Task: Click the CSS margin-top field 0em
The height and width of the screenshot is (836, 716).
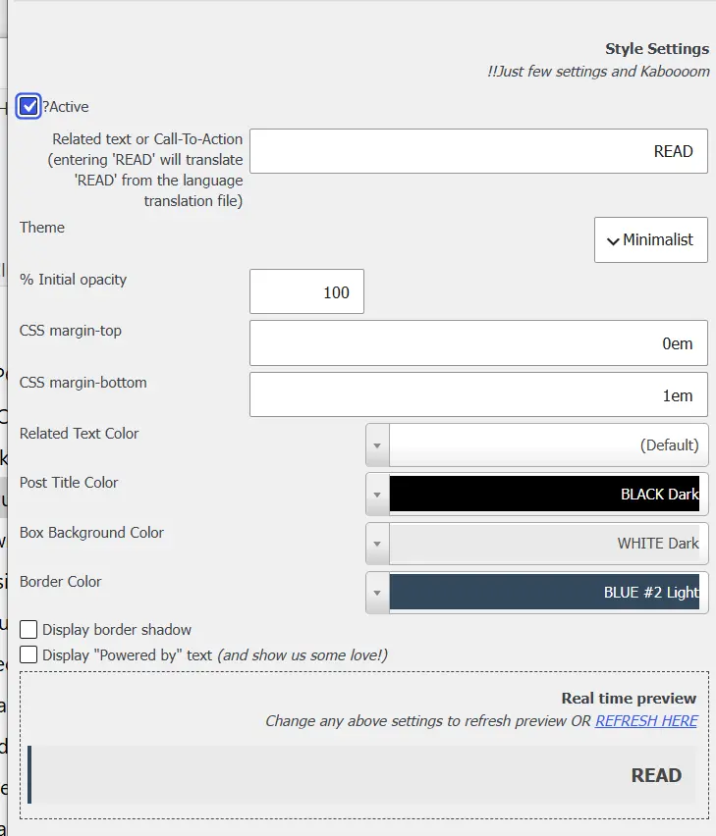Action: coord(478,342)
